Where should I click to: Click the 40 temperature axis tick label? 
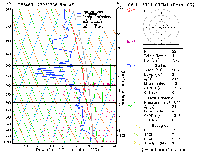pyautogui.click(x=115, y=146)
